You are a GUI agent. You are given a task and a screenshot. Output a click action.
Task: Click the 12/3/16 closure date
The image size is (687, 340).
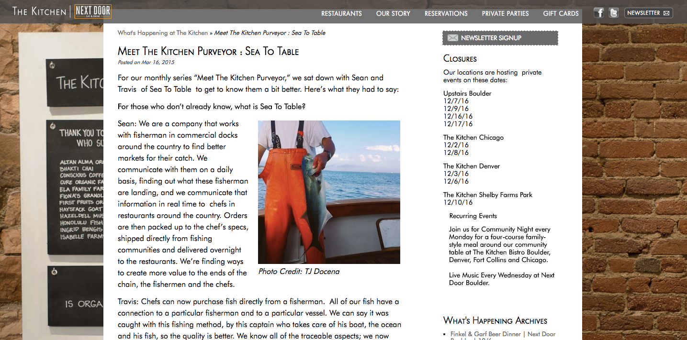tap(456, 174)
